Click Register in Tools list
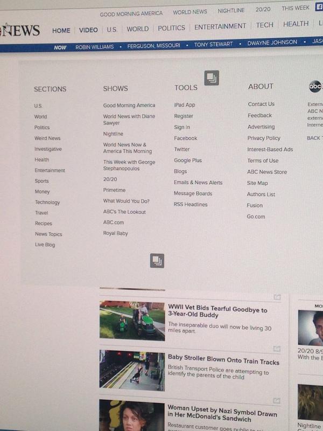 click(184, 116)
